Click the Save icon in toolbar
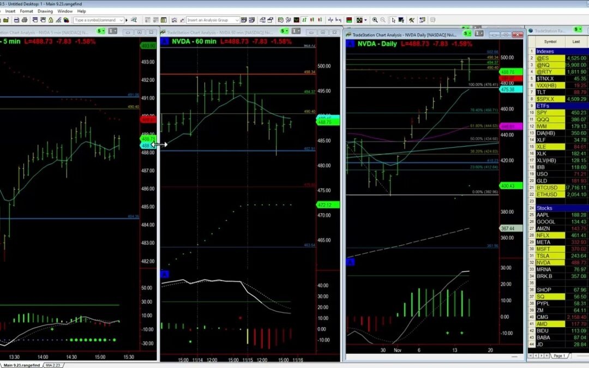 (x=16, y=20)
